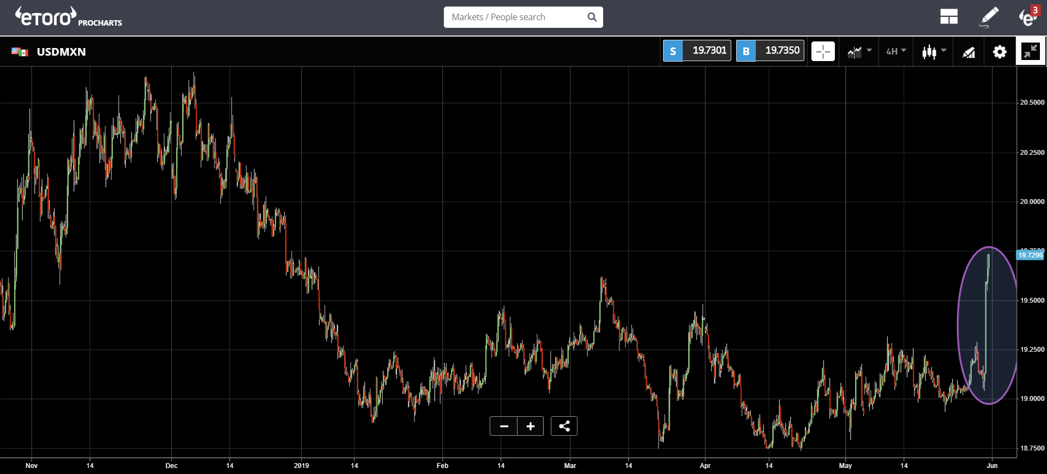The width and height of the screenshot is (1047, 474).
Task: Collapse the fullscreen chart view
Action: [1031, 51]
